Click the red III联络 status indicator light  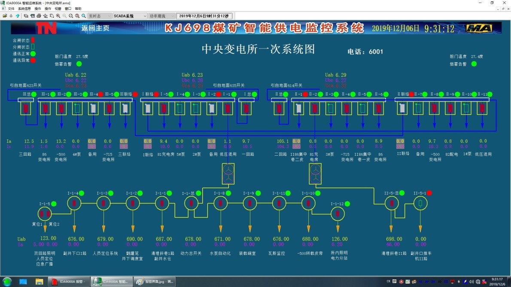(x=135, y=94)
